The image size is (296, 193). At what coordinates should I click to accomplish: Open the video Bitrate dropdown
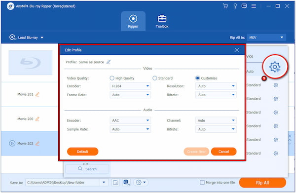[x=216, y=95]
